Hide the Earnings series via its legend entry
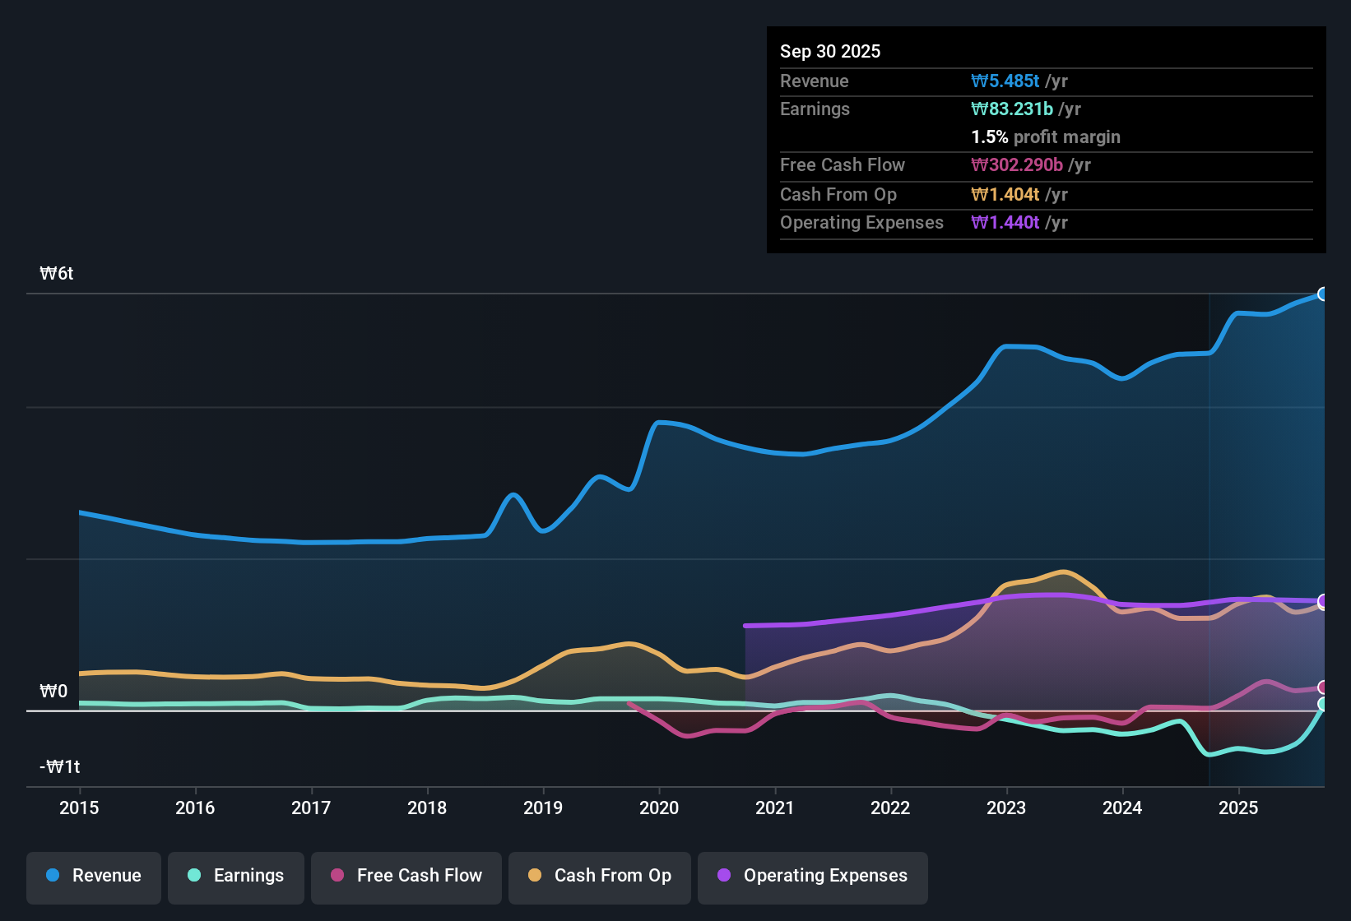This screenshot has height=921, width=1351. point(235,876)
